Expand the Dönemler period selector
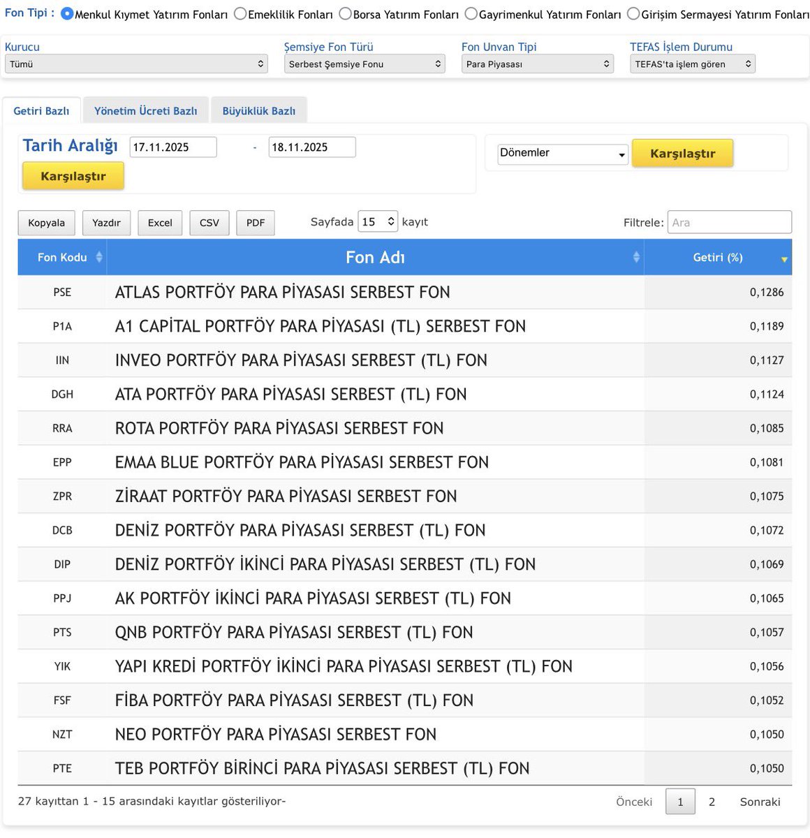 click(561, 153)
